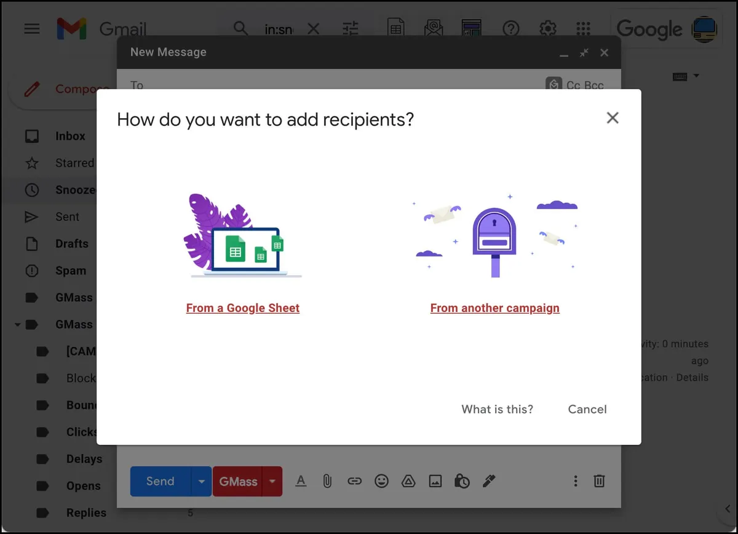Click the search box text in:sn
Viewport: 738px width, 534px height.
279,29
